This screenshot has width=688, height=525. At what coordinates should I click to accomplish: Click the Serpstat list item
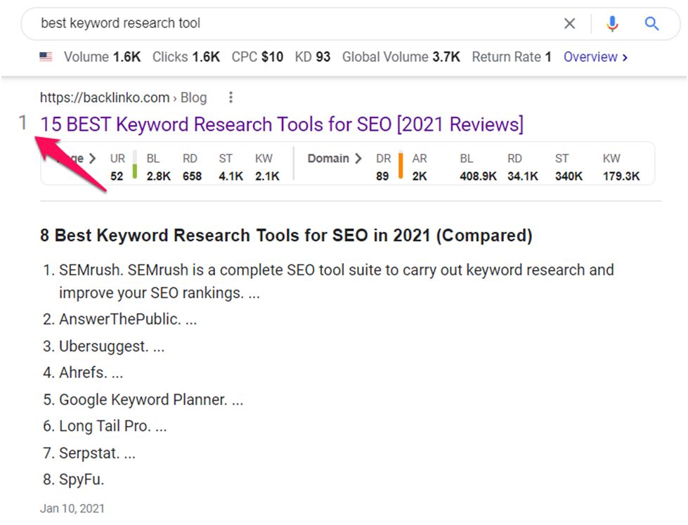89,453
